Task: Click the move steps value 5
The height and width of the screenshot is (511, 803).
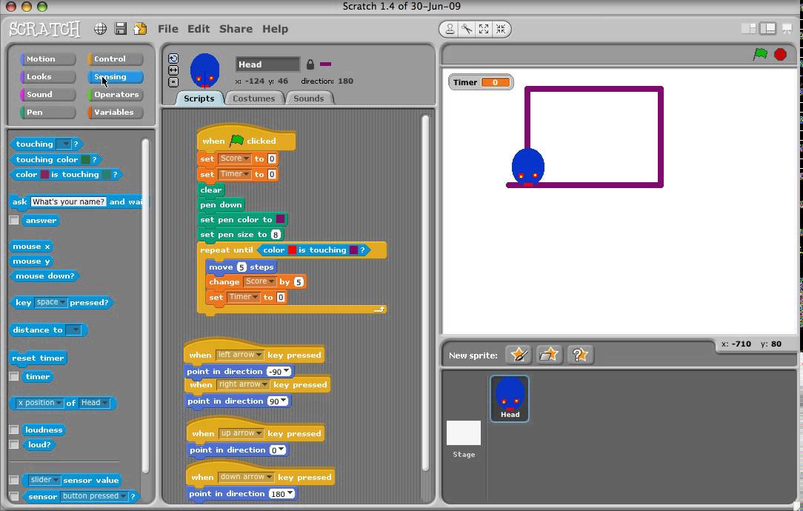Action: click(x=241, y=267)
